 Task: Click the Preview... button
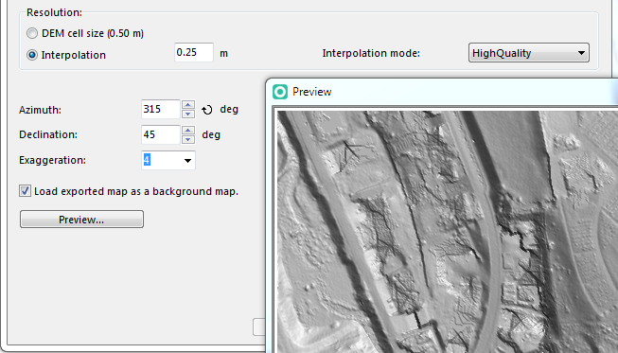(81, 219)
